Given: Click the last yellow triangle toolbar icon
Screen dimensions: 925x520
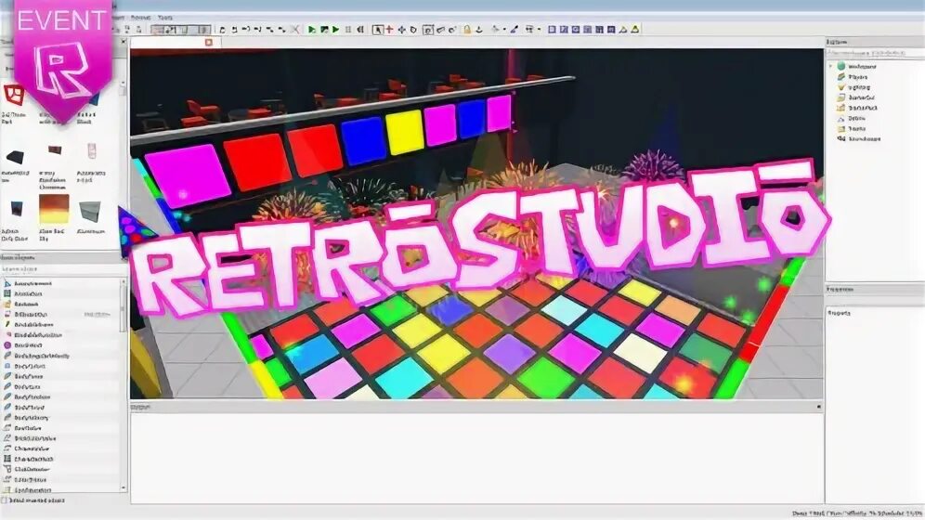Looking at the screenshot, I should point(635,29).
